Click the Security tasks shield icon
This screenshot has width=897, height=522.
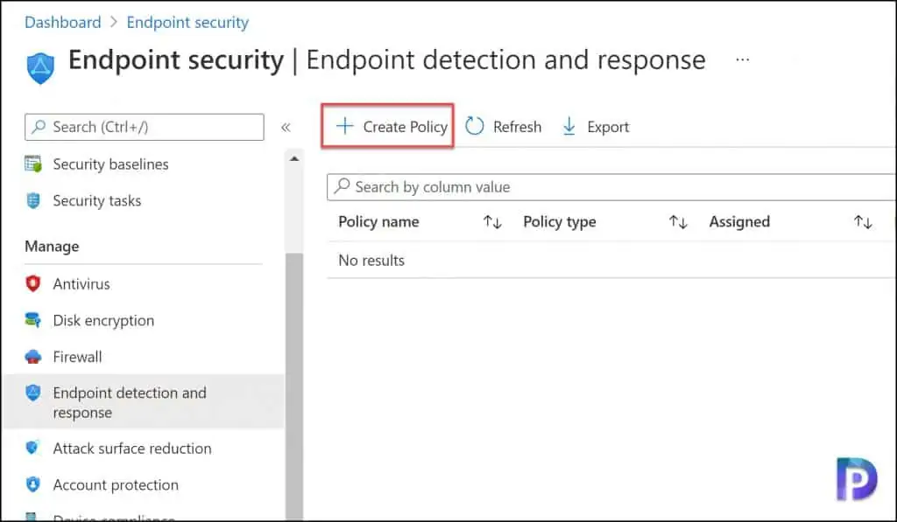click(x=33, y=200)
